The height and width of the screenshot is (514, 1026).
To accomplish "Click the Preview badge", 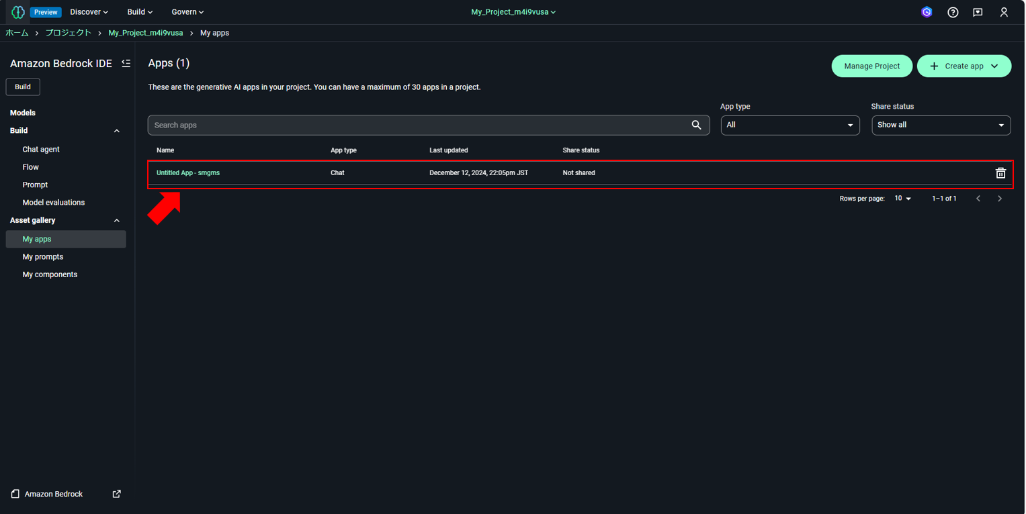I will pos(46,12).
